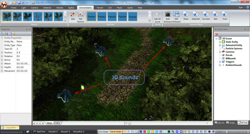Click the Edit Billboard icon

point(176,17)
